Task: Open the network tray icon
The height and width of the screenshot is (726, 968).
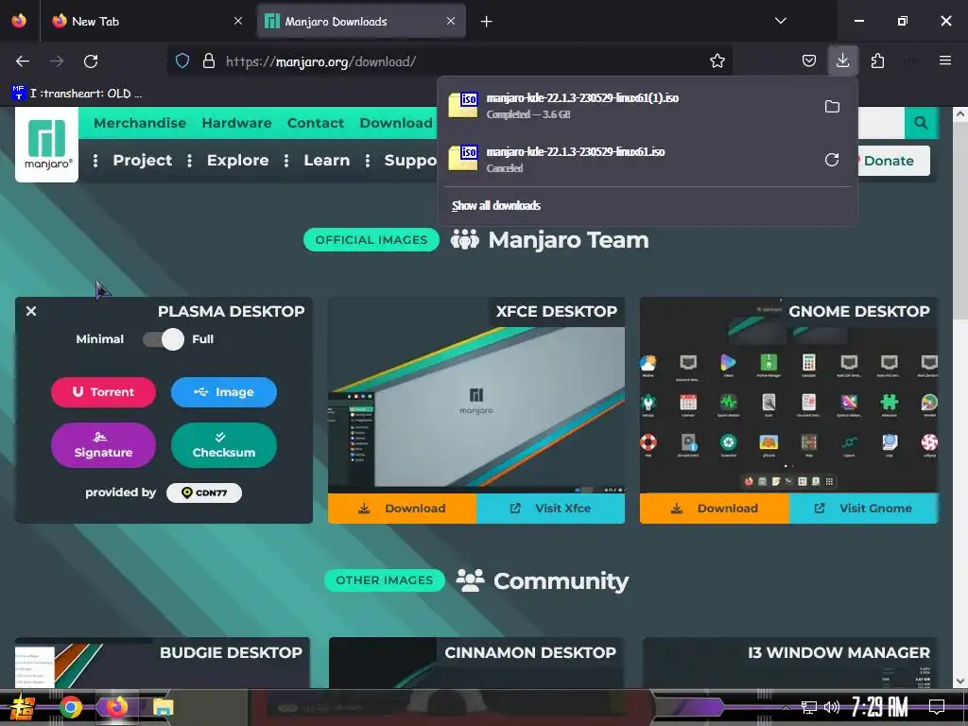Action: 809,707
